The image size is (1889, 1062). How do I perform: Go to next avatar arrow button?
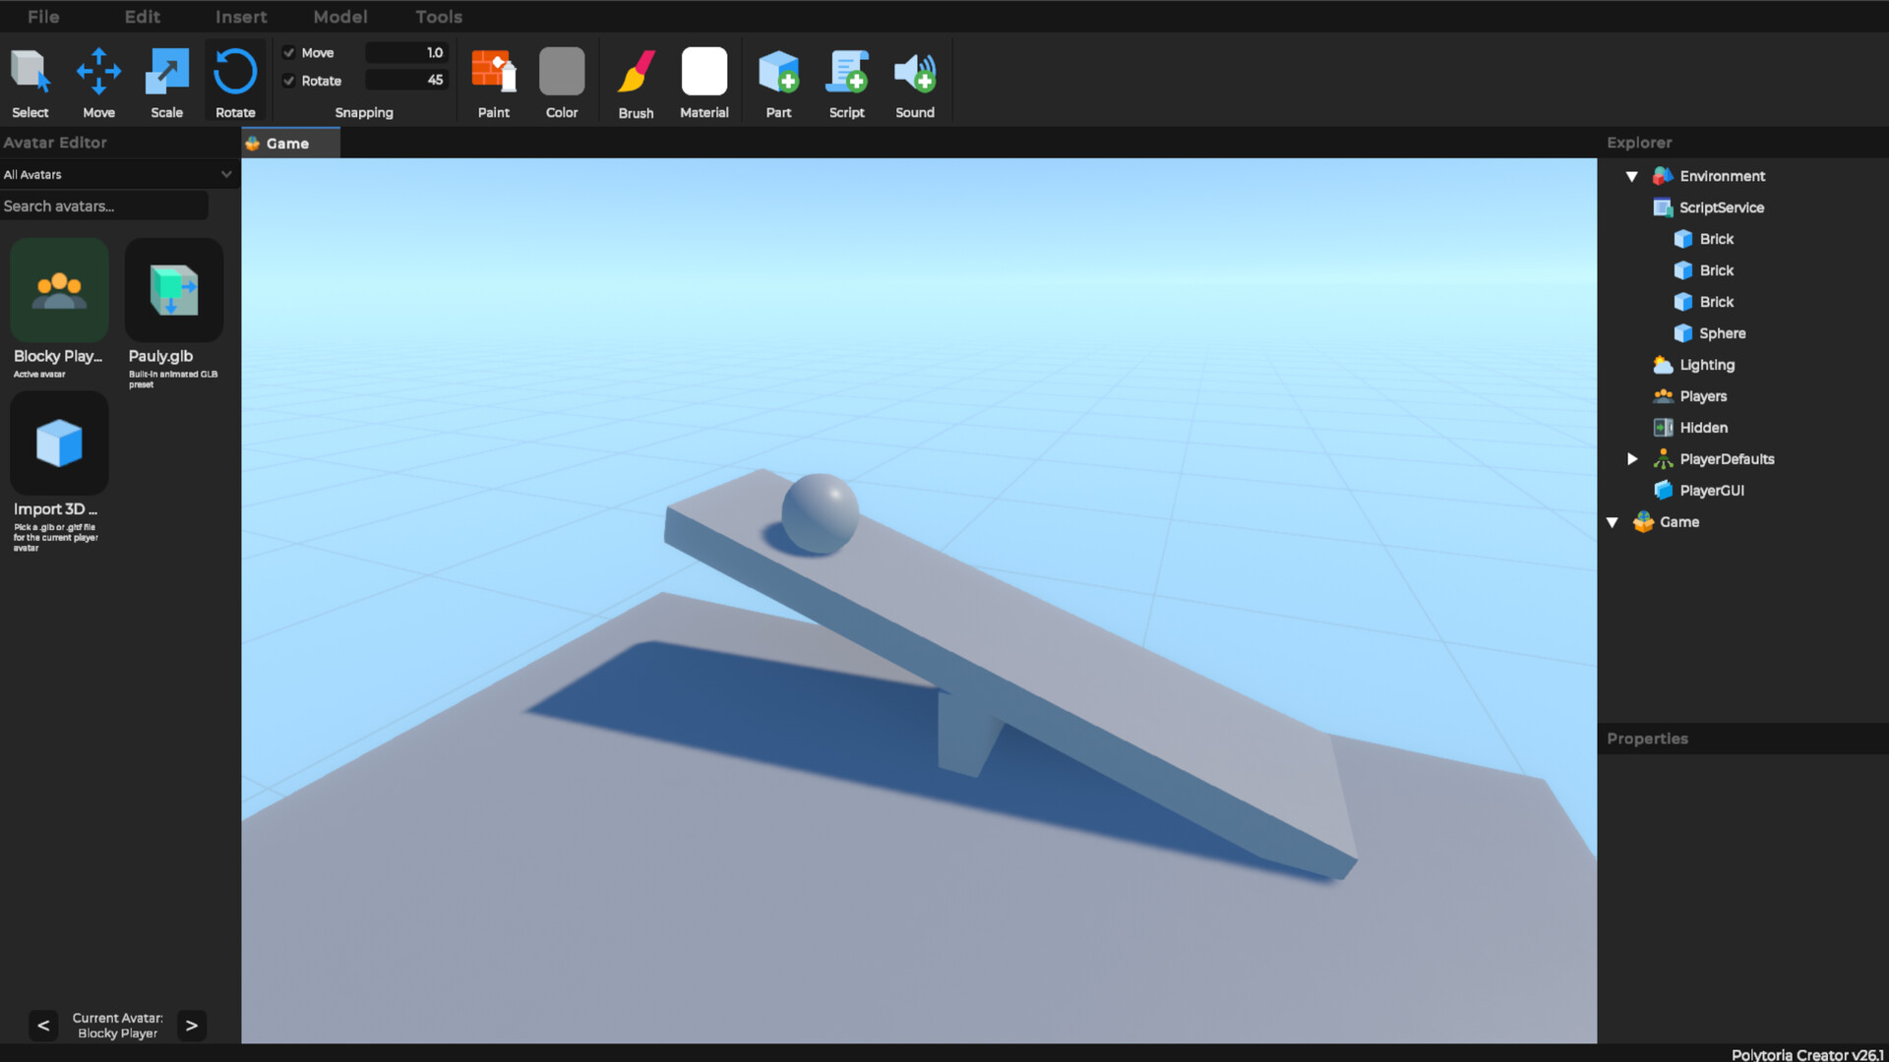tap(192, 1026)
